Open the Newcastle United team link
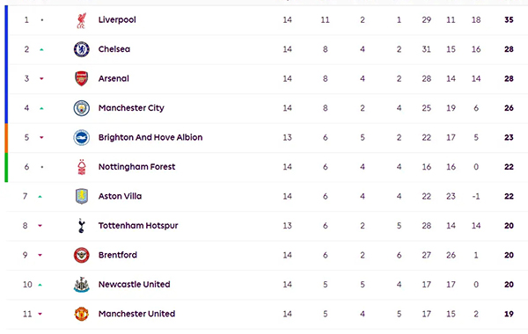Image resolution: width=528 pixels, height=334 pixels. [134, 285]
